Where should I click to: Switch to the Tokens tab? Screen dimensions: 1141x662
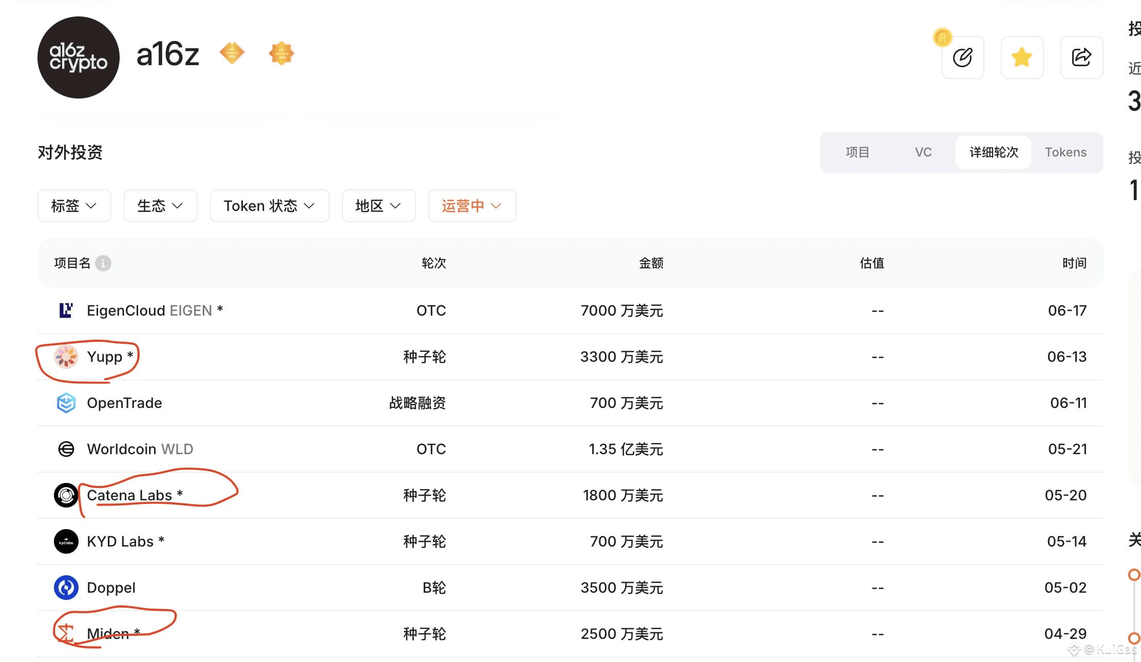coord(1066,152)
